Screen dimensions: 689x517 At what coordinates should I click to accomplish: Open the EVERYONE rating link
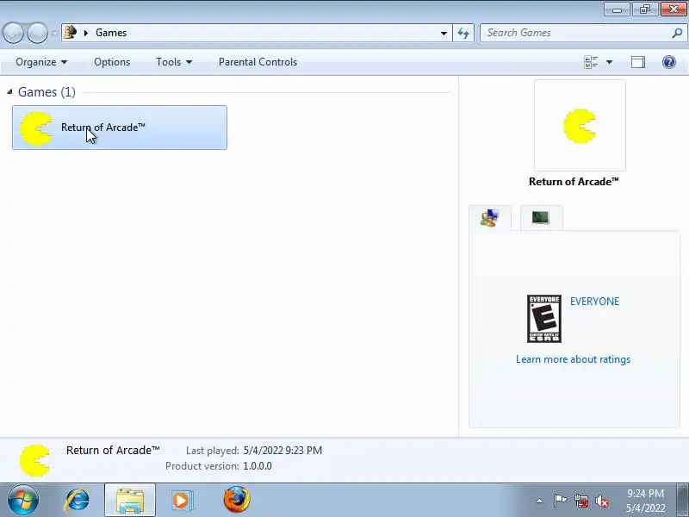pyautogui.click(x=594, y=301)
